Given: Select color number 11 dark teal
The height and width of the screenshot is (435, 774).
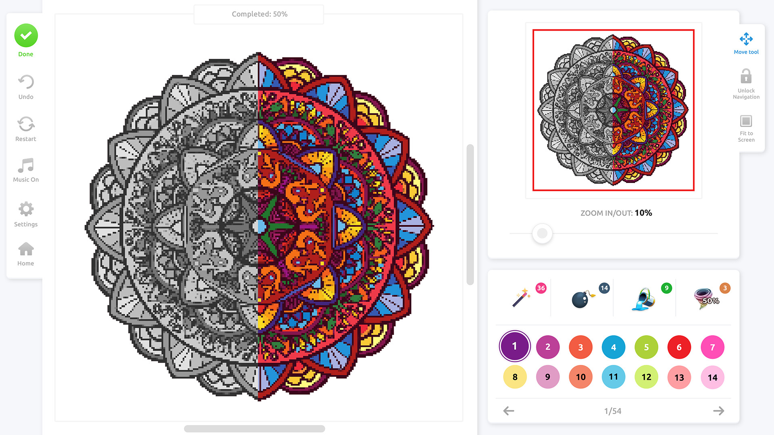Looking at the screenshot, I should (613, 377).
